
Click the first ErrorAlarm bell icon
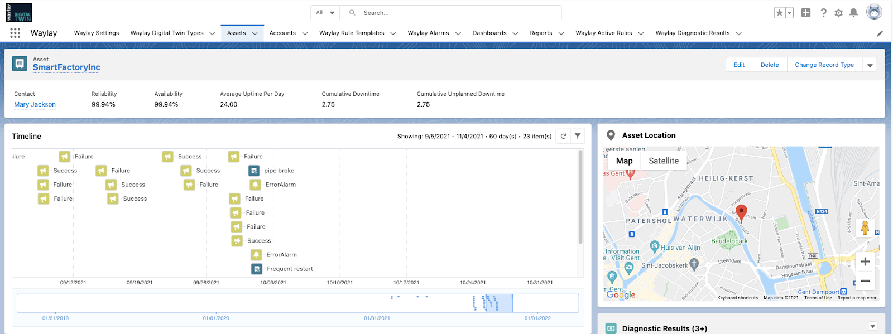point(255,185)
